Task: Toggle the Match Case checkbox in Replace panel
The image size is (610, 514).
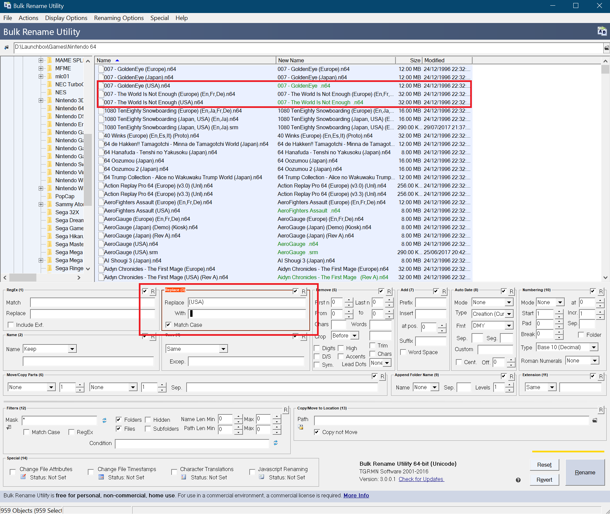Action: coord(169,325)
